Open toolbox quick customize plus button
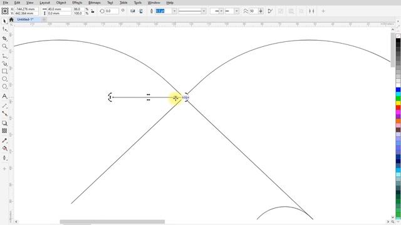Image resolution: width=401 pixels, height=225 pixels. pos(4,169)
